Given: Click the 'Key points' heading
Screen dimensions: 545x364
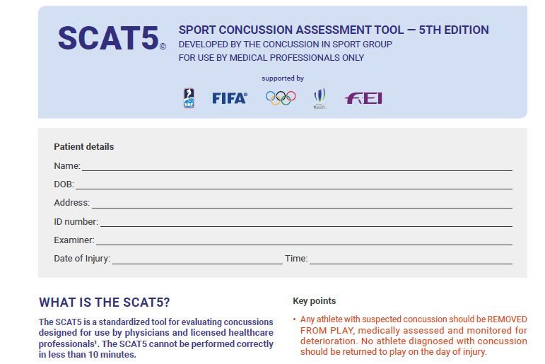Looking at the screenshot, I should click(315, 300).
